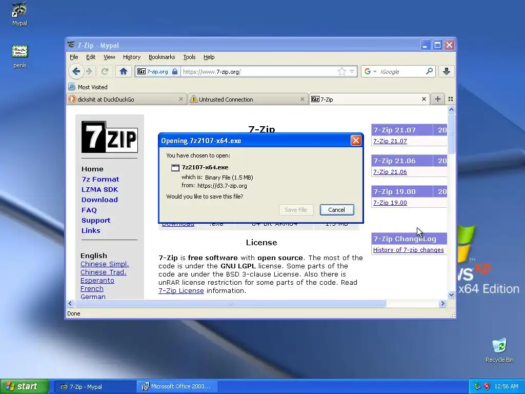525x394 pixels.
Task: Switch to the Untrusted Connection tab
Action: (248, 99)
